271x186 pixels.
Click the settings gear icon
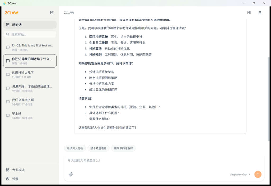tap(8, 179)
